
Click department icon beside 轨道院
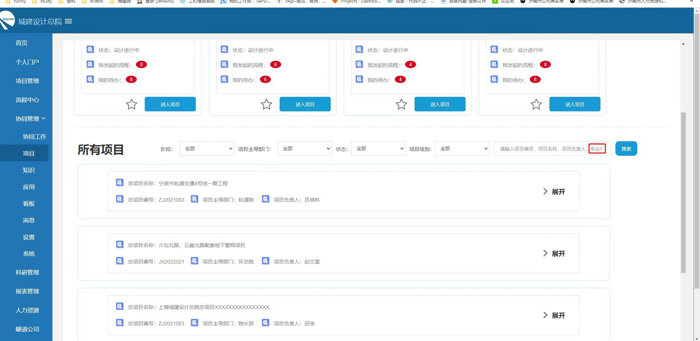[x=195, y=199]
